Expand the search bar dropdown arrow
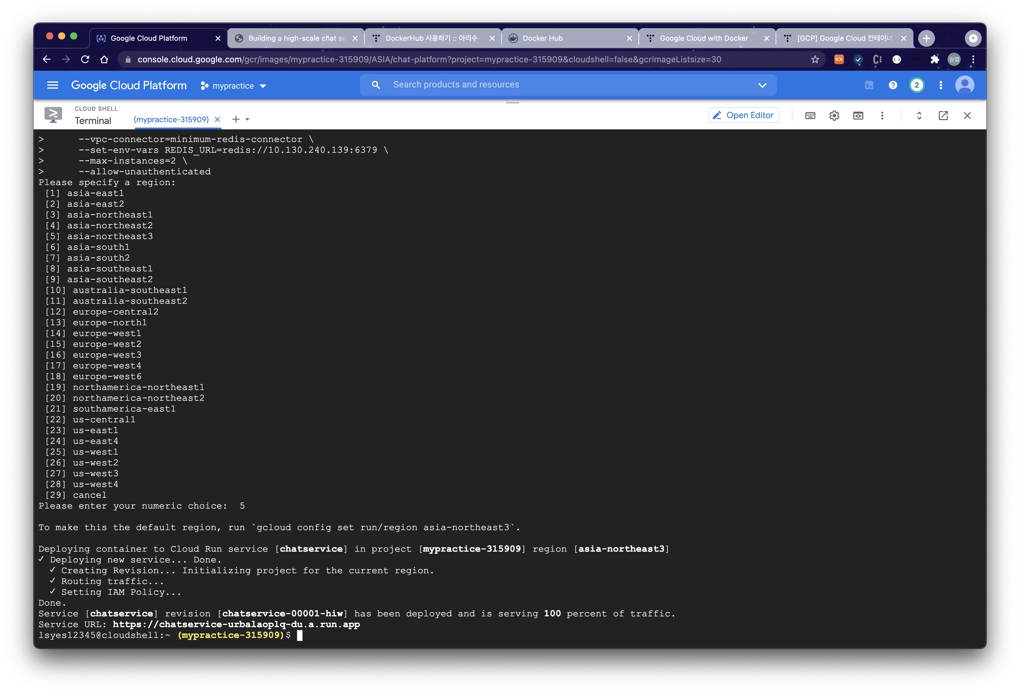The image size is (1020, 693). coord(762,85)
